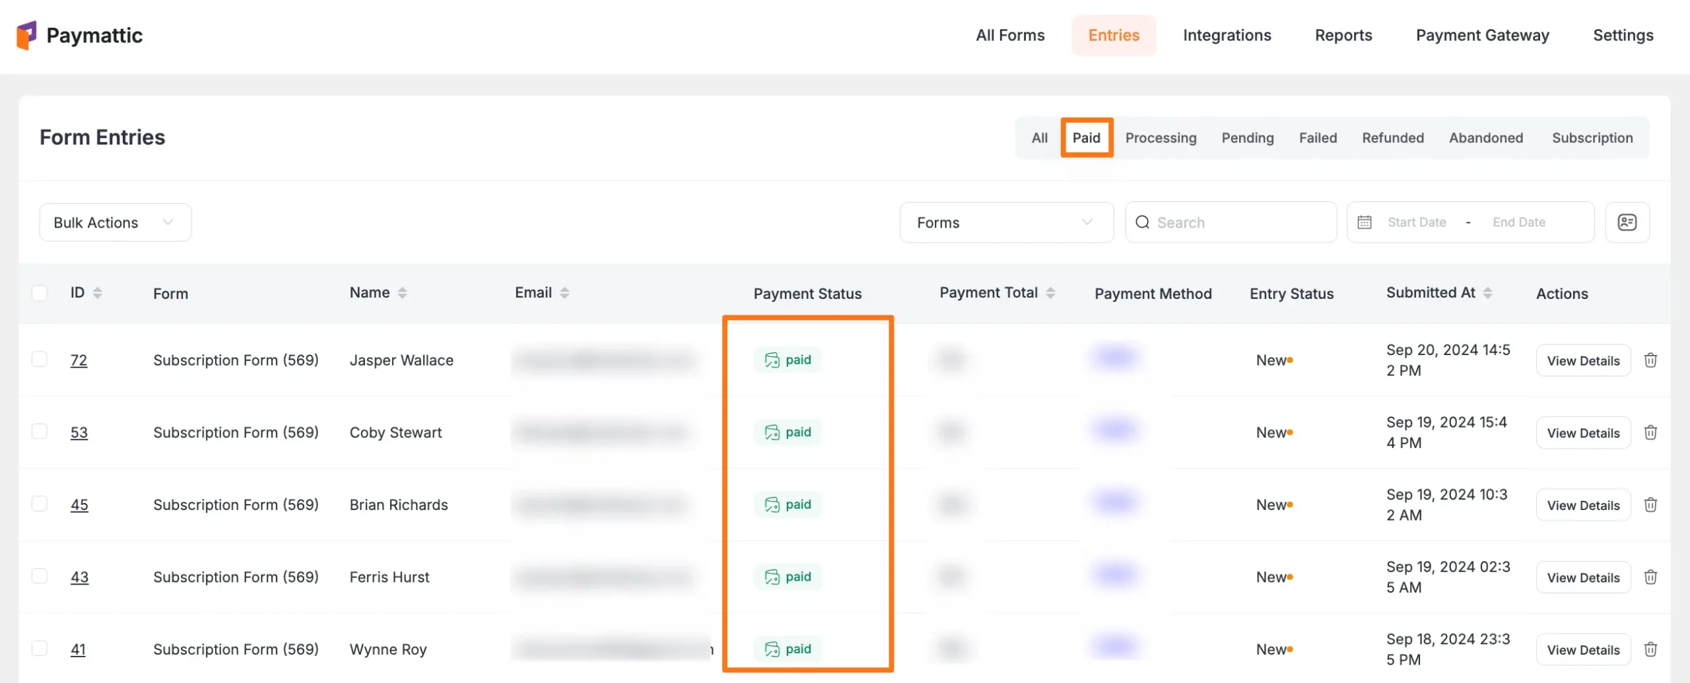Expand the Forms filter dropdown
The image size is (1690, 683).
coord(1005,222)
